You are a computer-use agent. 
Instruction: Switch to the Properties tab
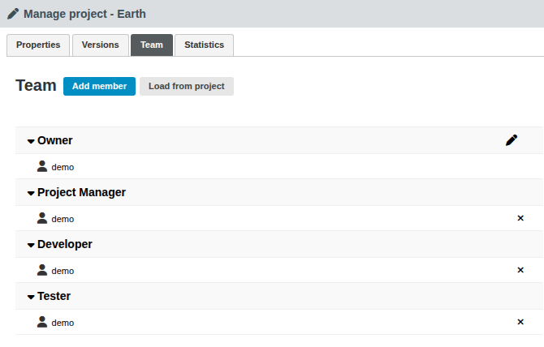(38, 45)
